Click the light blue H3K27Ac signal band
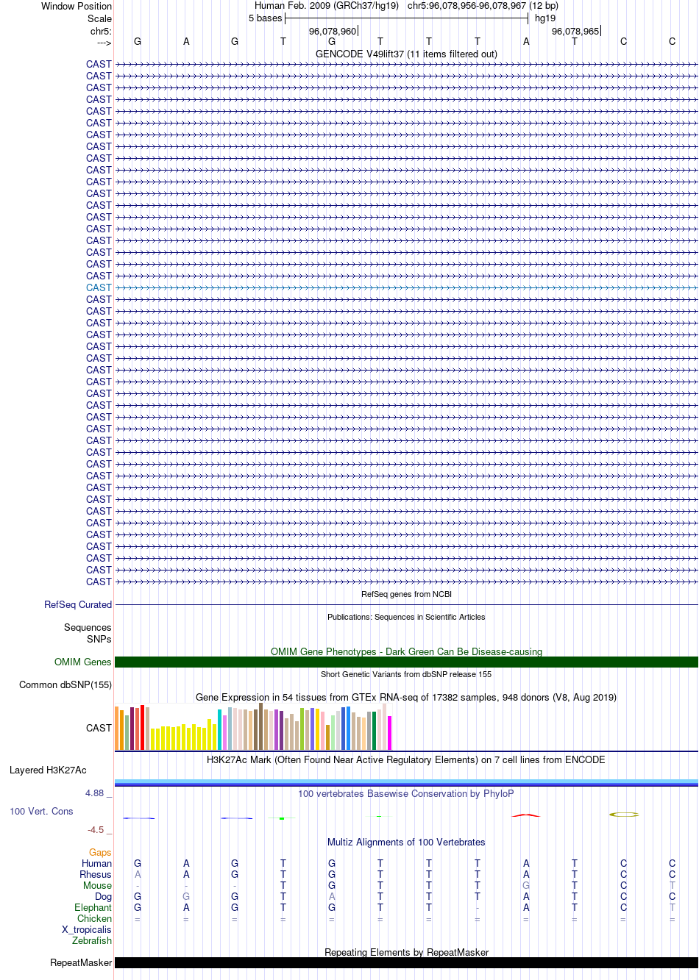 point(406,782)
